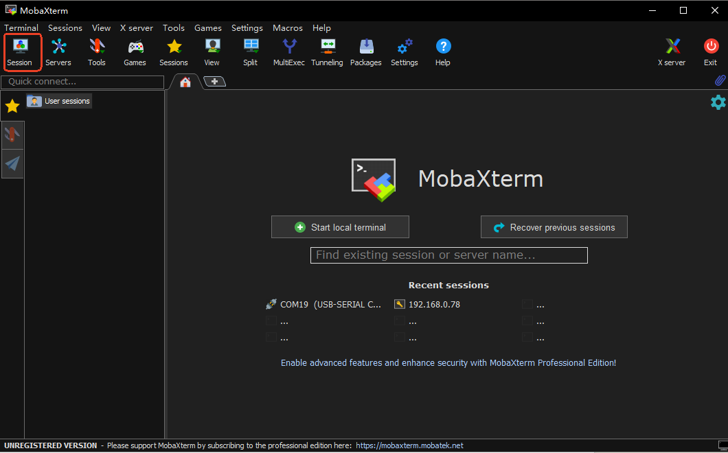Open the Sessions menu in menu bar
This screenshot has height=453, width=728.
[x=65, y=28]
